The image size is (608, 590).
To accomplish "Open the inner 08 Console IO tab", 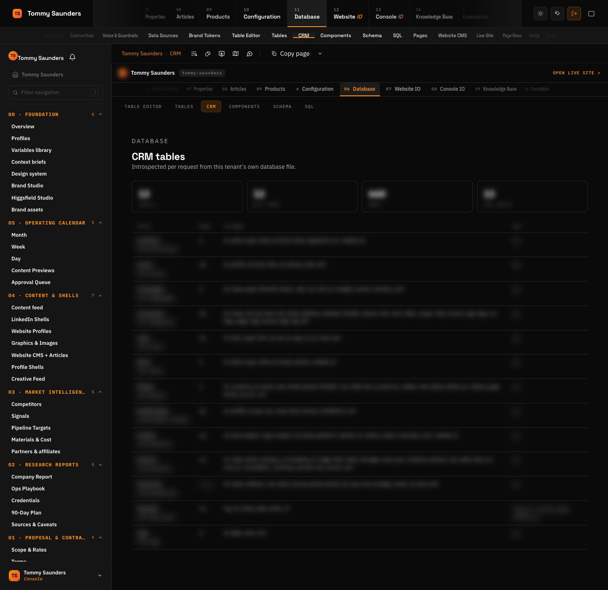I will tap(448, 89).
